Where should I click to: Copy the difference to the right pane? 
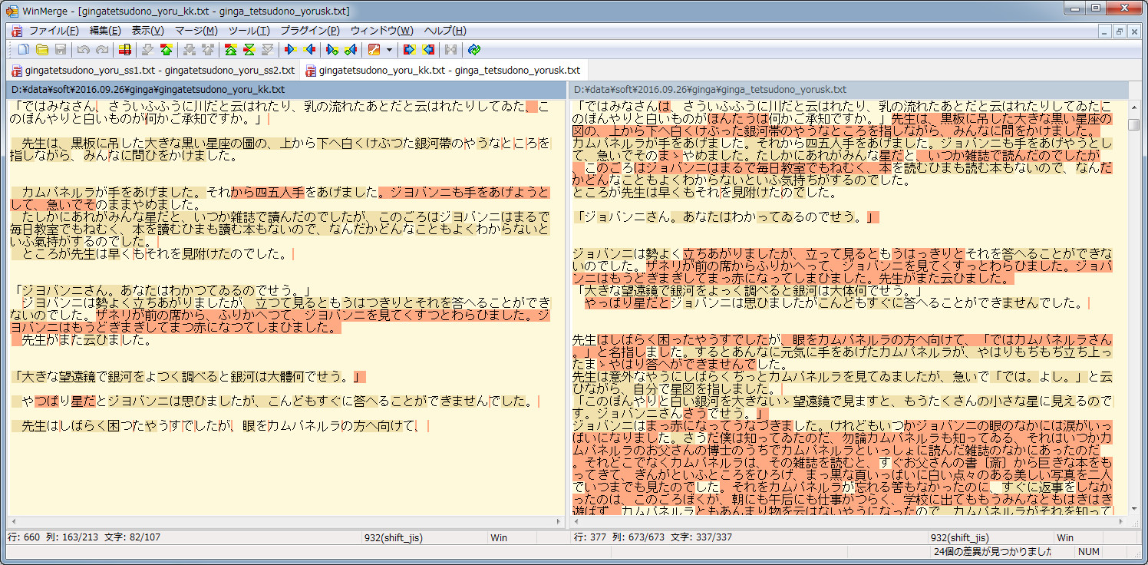[290, 48]
